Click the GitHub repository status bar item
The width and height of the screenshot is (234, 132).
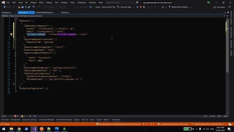click(x=118, y=124)
